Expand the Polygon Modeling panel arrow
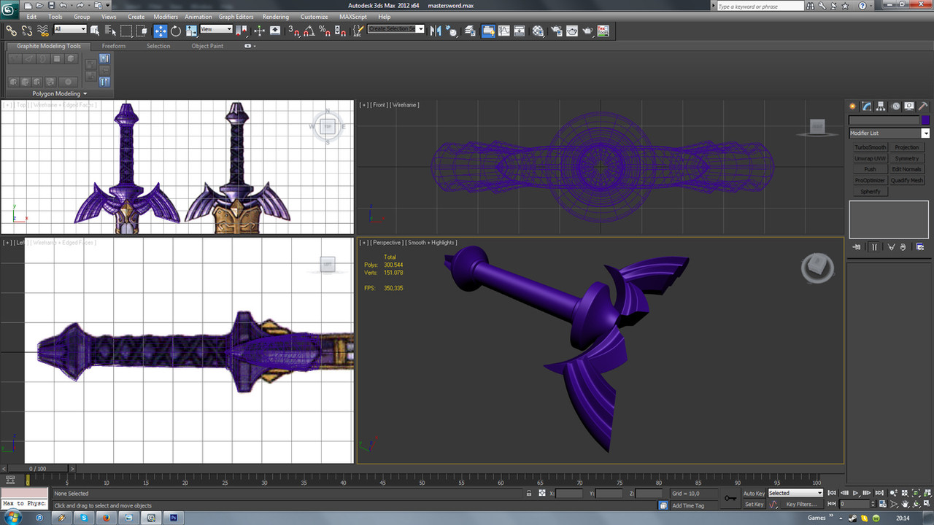The image size is (934, 525). coord(85,94)
